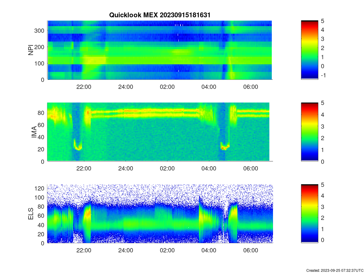Click the 02:00 tick under ELS plot
The height and width of the screenshot is (273, 364).
[167, 251]
